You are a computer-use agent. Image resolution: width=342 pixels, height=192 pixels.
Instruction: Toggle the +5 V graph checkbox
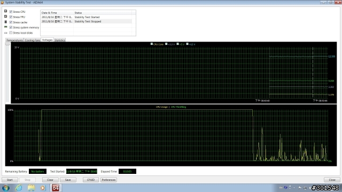point(178,44)
